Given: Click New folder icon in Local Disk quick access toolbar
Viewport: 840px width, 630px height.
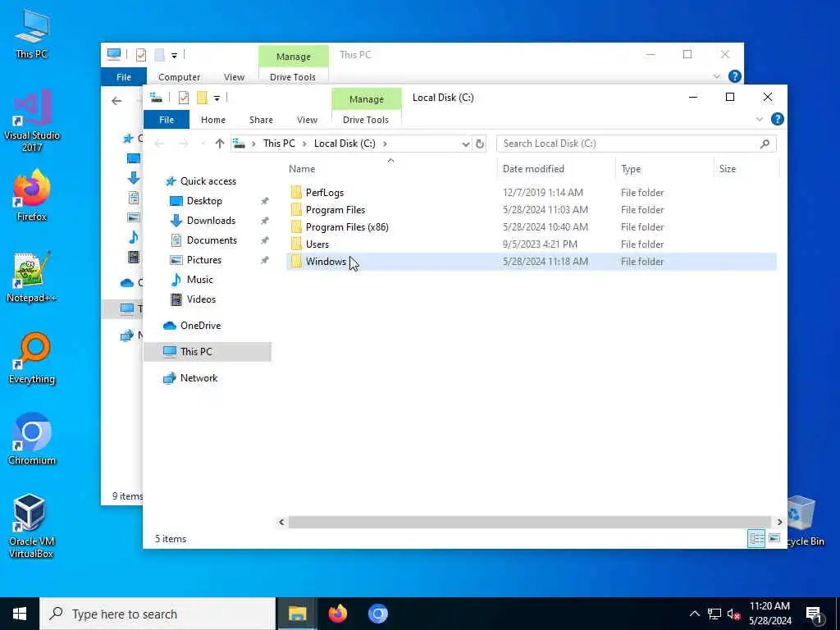Looking at the screenshot, I should 202,98.
